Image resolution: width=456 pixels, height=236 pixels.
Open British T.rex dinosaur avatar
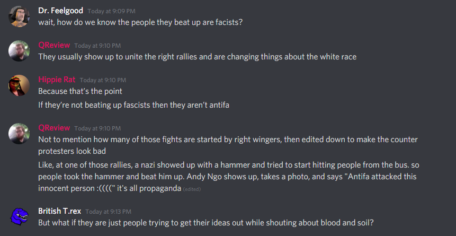(x=19, y=217)
